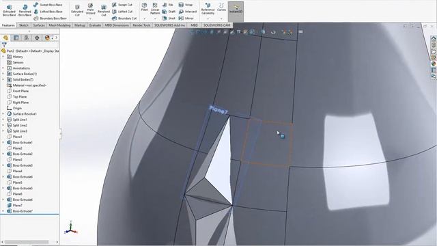Viewport: 437px width, 246px height.
Task: Switch to the Evaluate tab
Action: (95, 25)
